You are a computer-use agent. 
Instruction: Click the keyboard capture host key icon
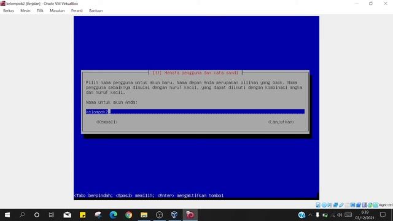tap(376, 205)
